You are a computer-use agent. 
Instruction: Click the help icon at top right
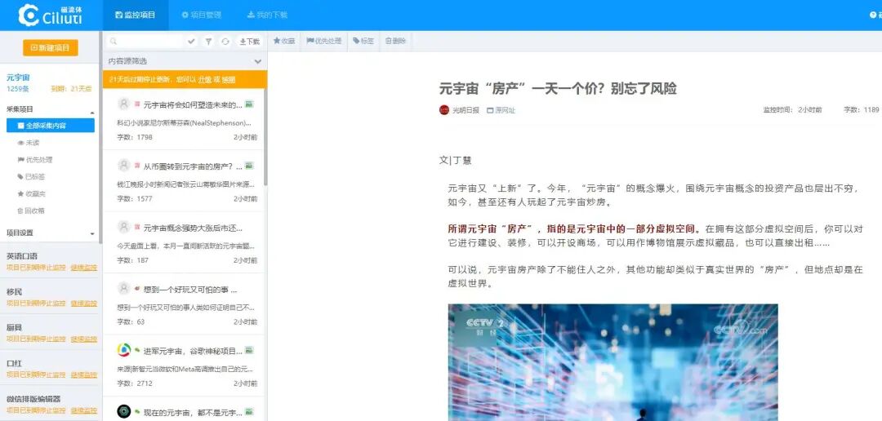[874, 16]
